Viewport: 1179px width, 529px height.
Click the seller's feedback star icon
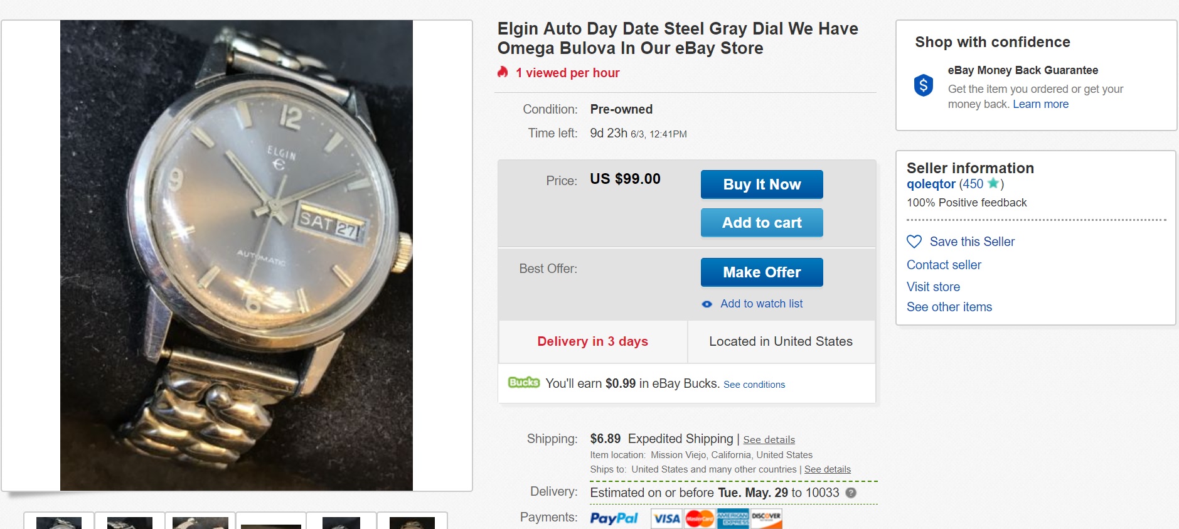tap(993, 183)
